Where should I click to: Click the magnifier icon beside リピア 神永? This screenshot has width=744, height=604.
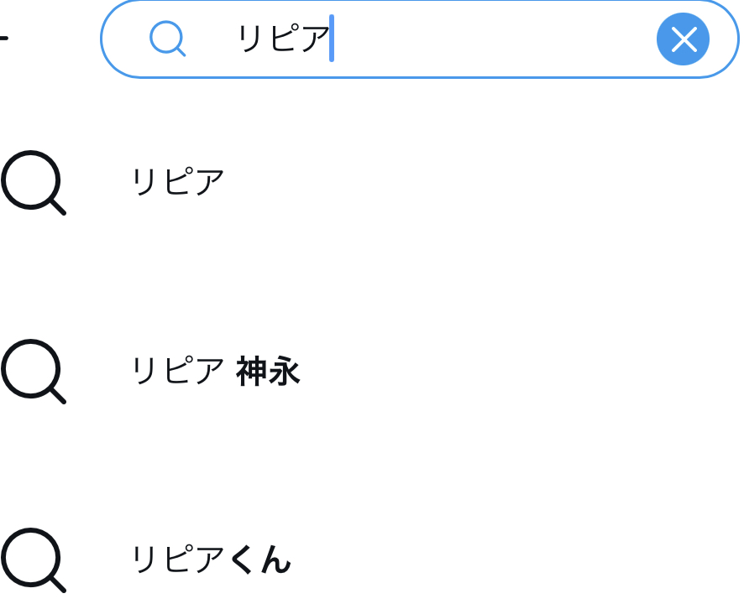[x=34, y=371]
